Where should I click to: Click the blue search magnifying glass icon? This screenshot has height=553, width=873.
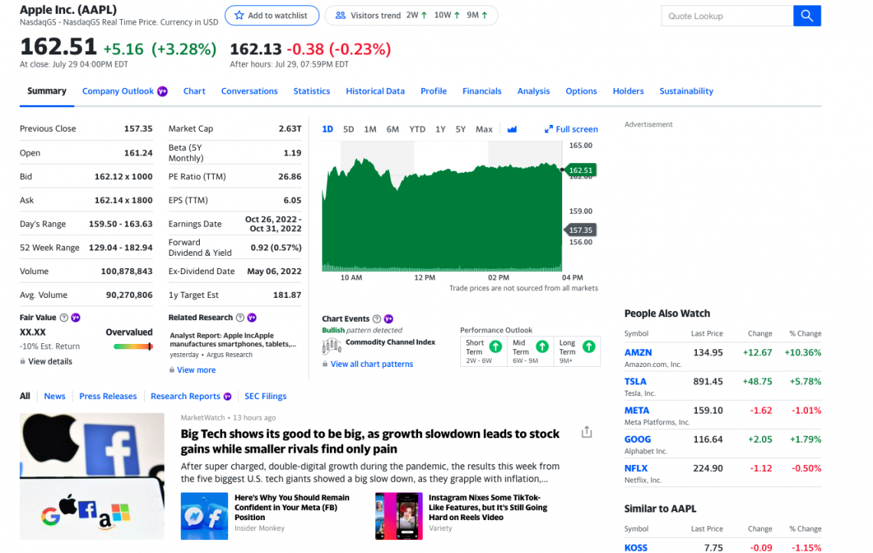coord(807,15)
